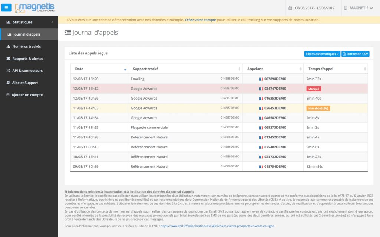Click the calendar icon beside the date range
This screenshot has width=380, height=237.
click(290, 8)
